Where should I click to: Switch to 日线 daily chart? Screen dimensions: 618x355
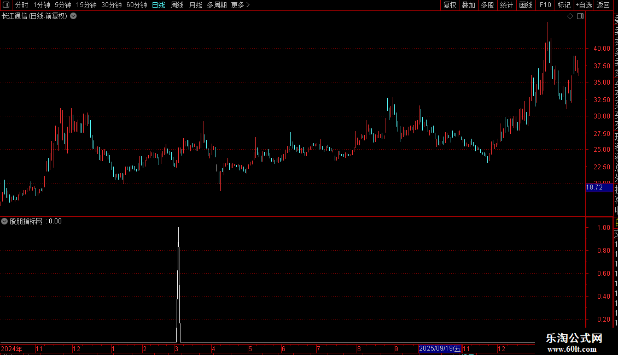coord(159,5)
